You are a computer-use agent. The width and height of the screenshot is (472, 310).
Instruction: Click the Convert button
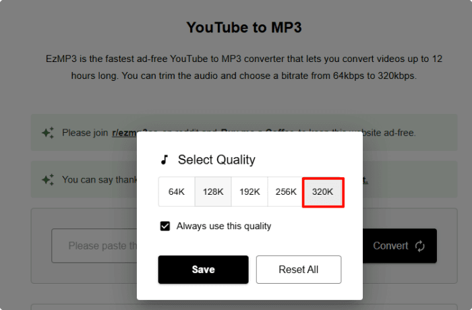click(391, 246)
